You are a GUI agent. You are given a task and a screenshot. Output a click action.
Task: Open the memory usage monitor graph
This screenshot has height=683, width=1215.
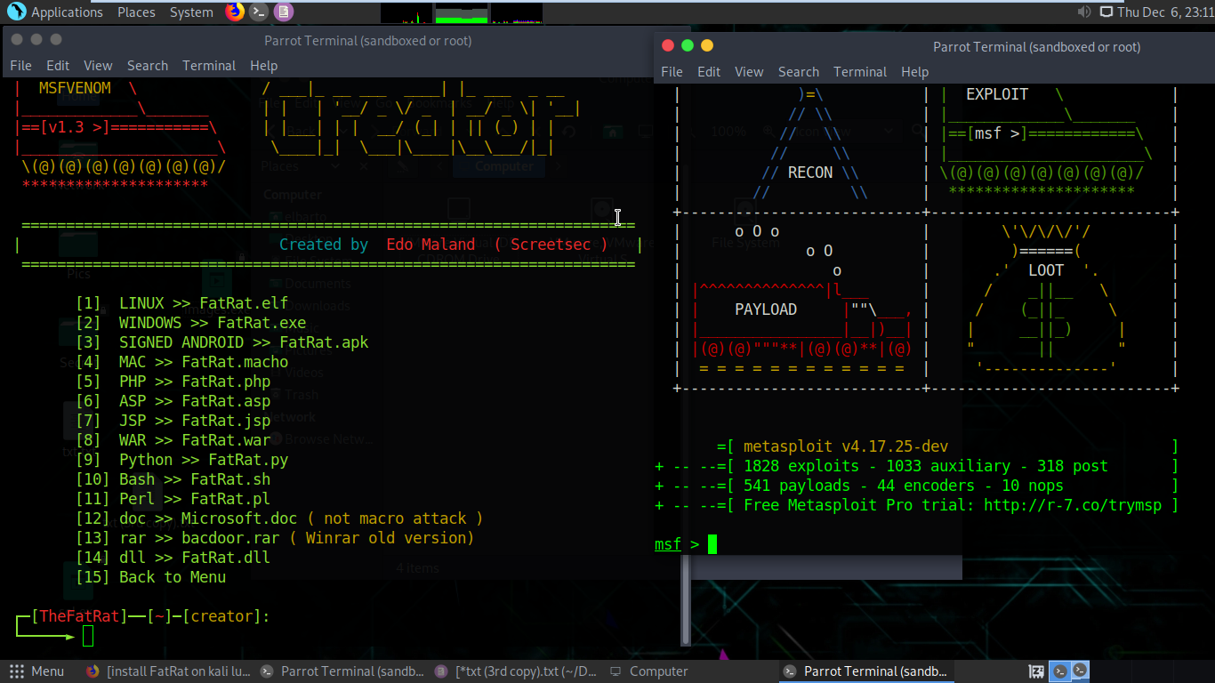[x=462, y=13]
